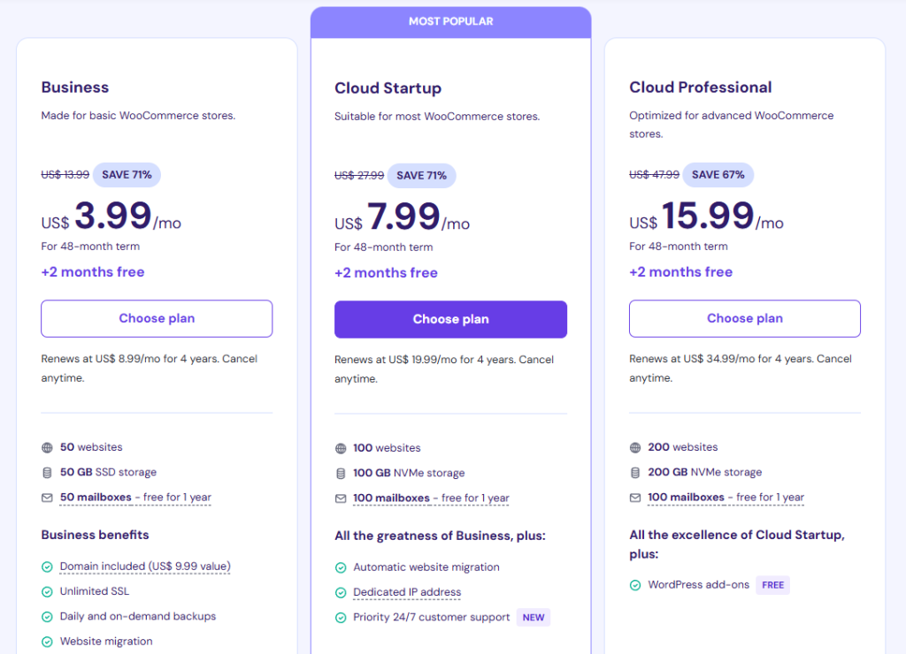The width and height of the screenshot is (906, 654).
Task: Click 'Unlimited SSL' feature text
Action: coord(95,591)
